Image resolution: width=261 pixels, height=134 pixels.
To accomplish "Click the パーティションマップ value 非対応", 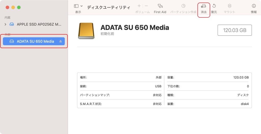I will coord(157,95).
